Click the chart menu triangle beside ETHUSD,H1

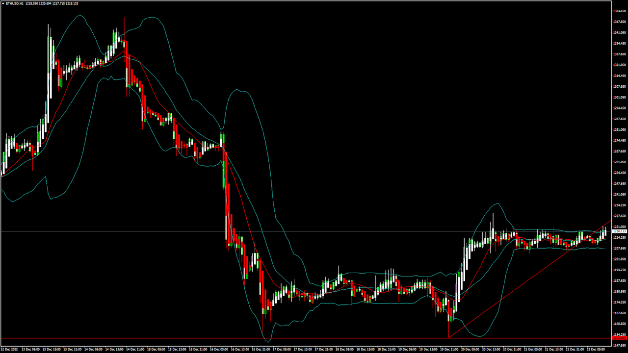[x=3, y=3]
